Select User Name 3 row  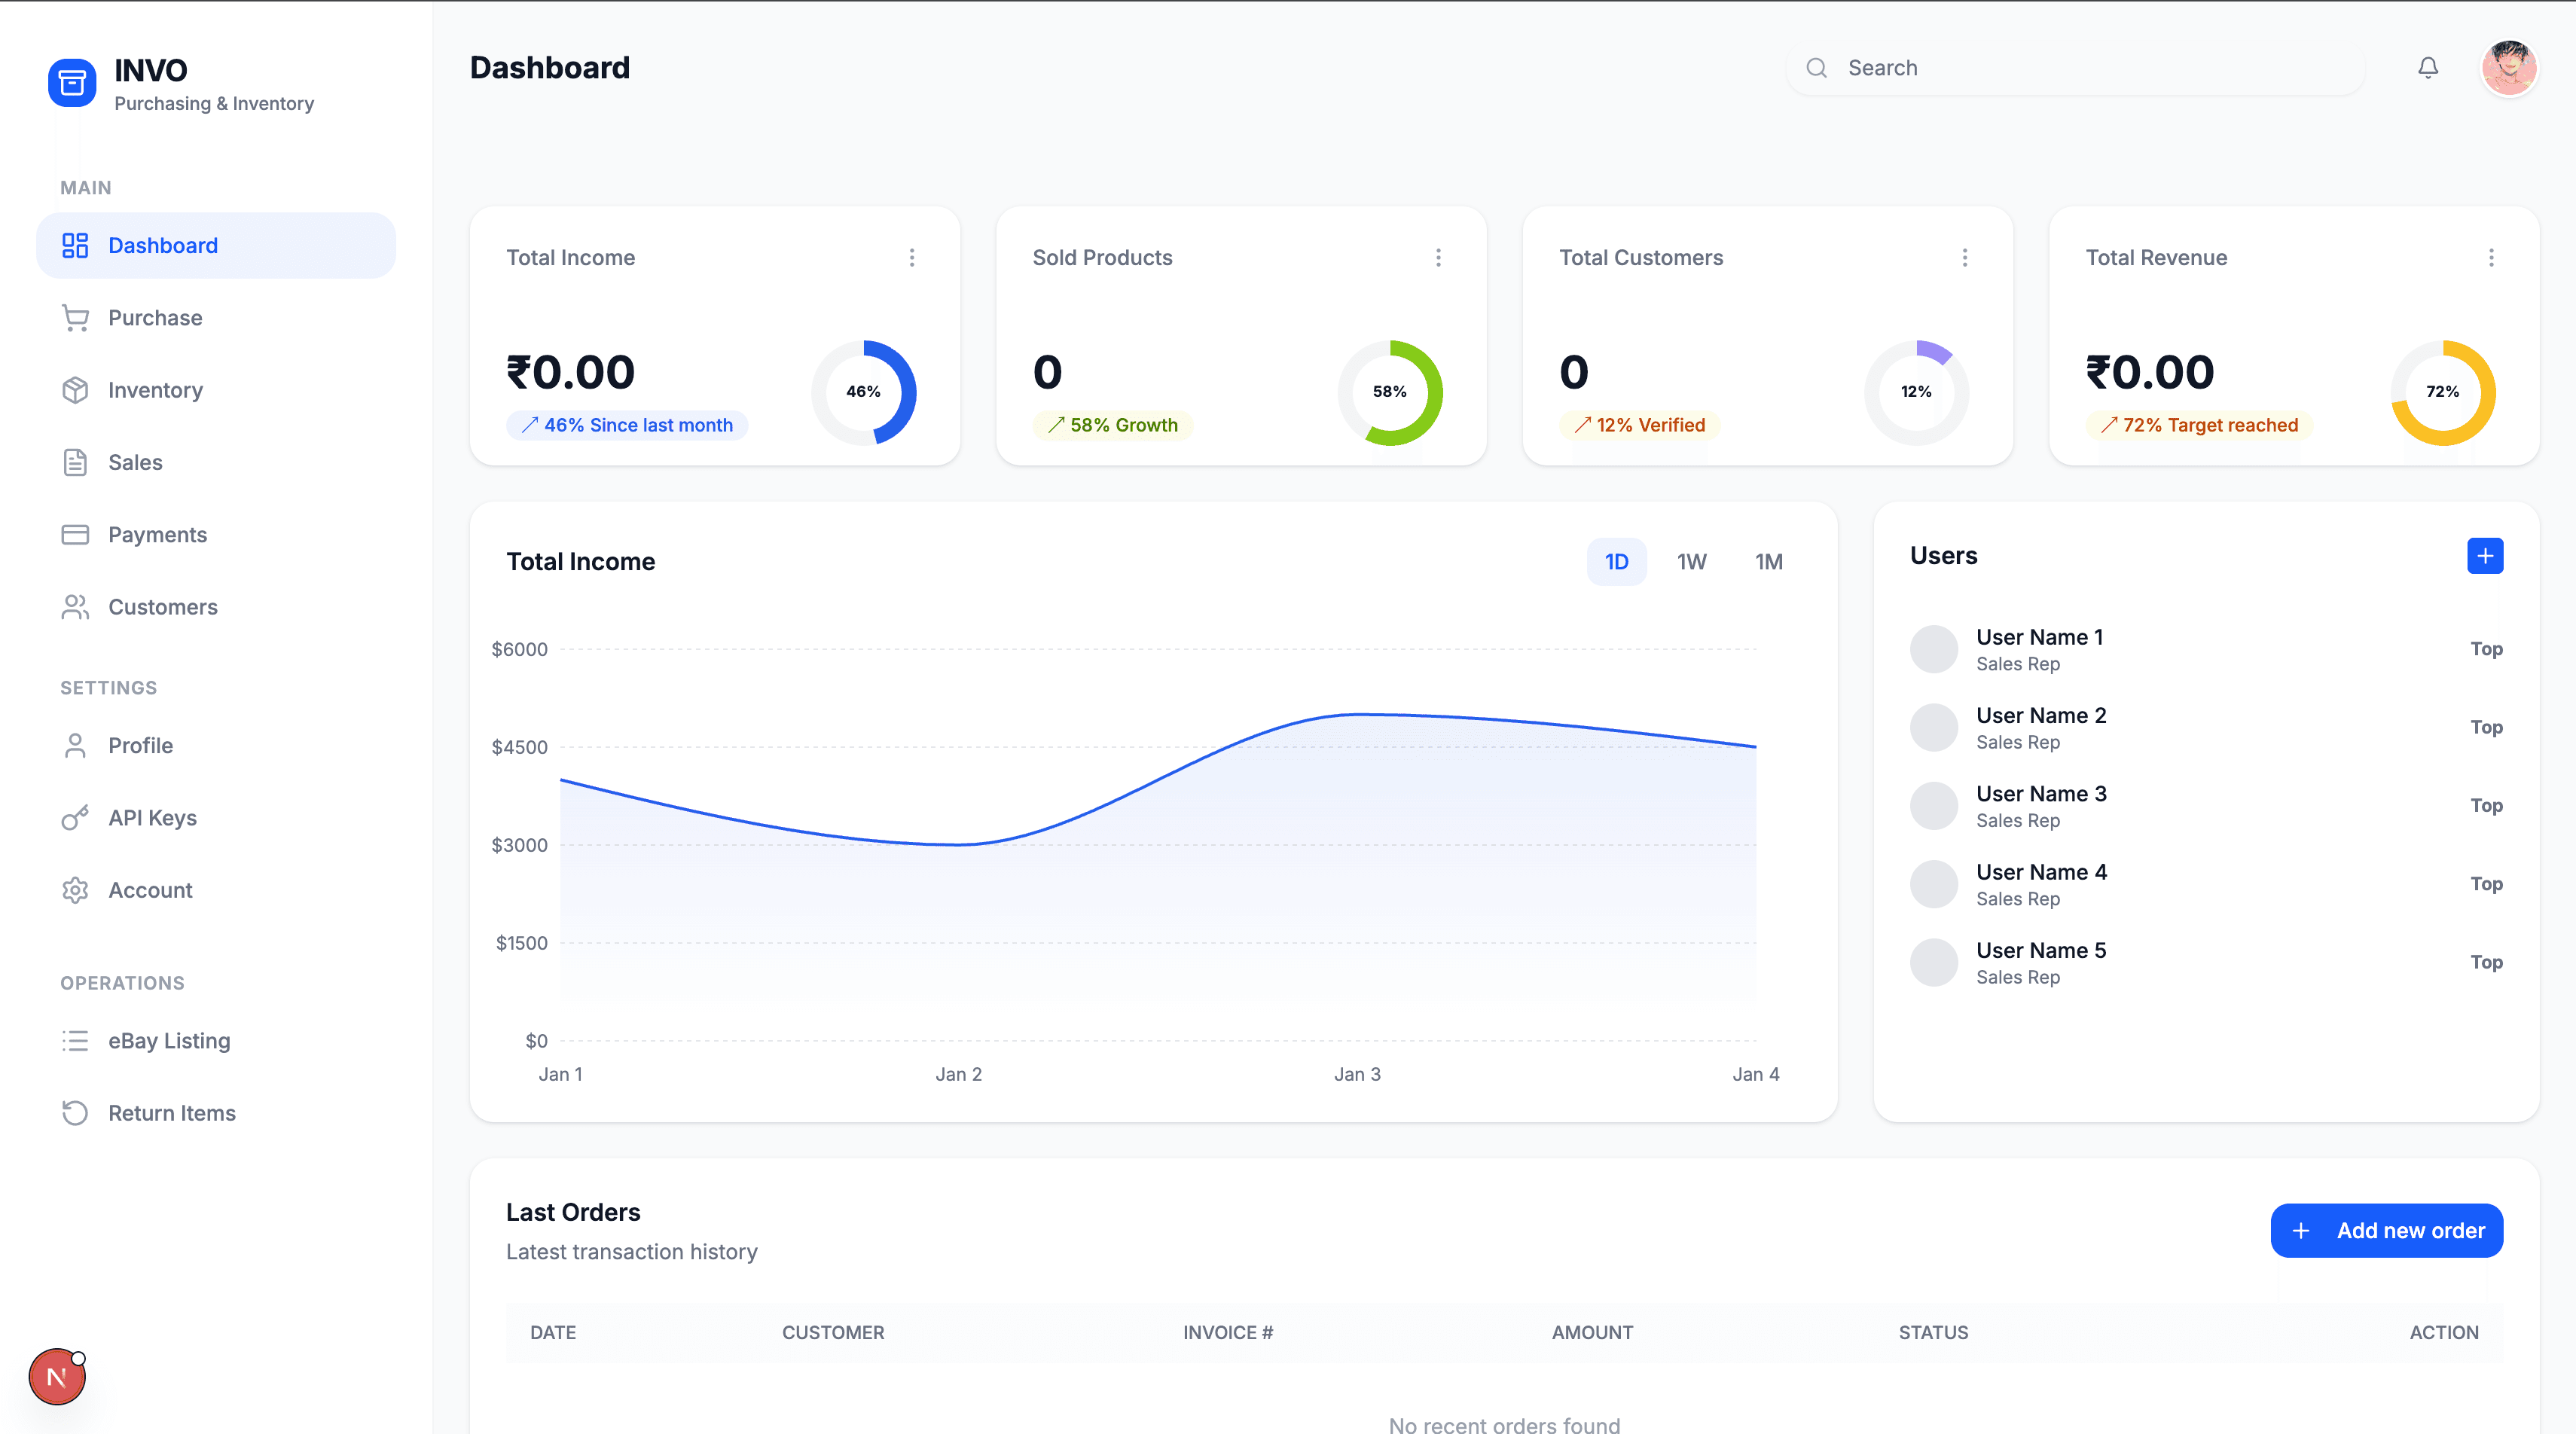(2207, 806)
